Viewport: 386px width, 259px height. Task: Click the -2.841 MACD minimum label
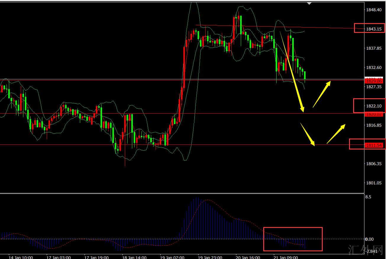[372, 251]
